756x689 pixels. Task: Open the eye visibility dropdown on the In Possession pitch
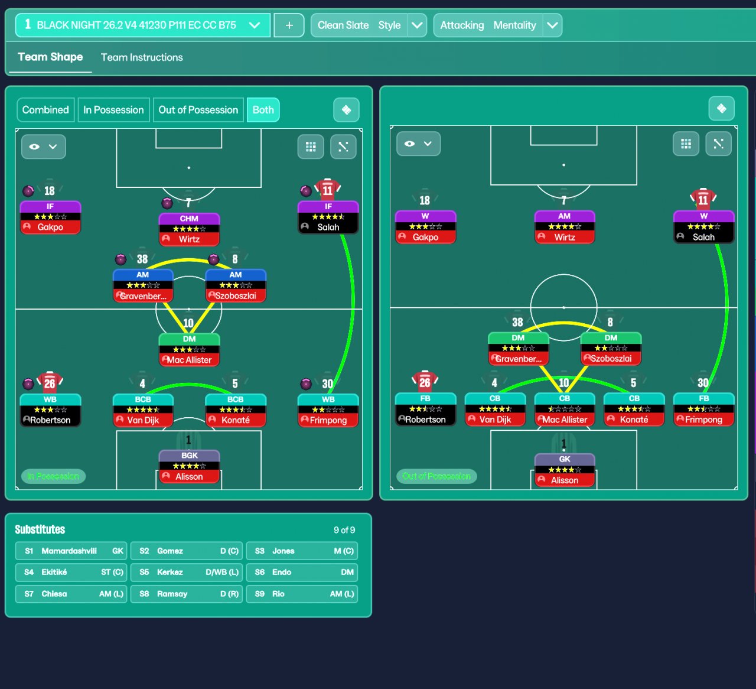point(44,147)
